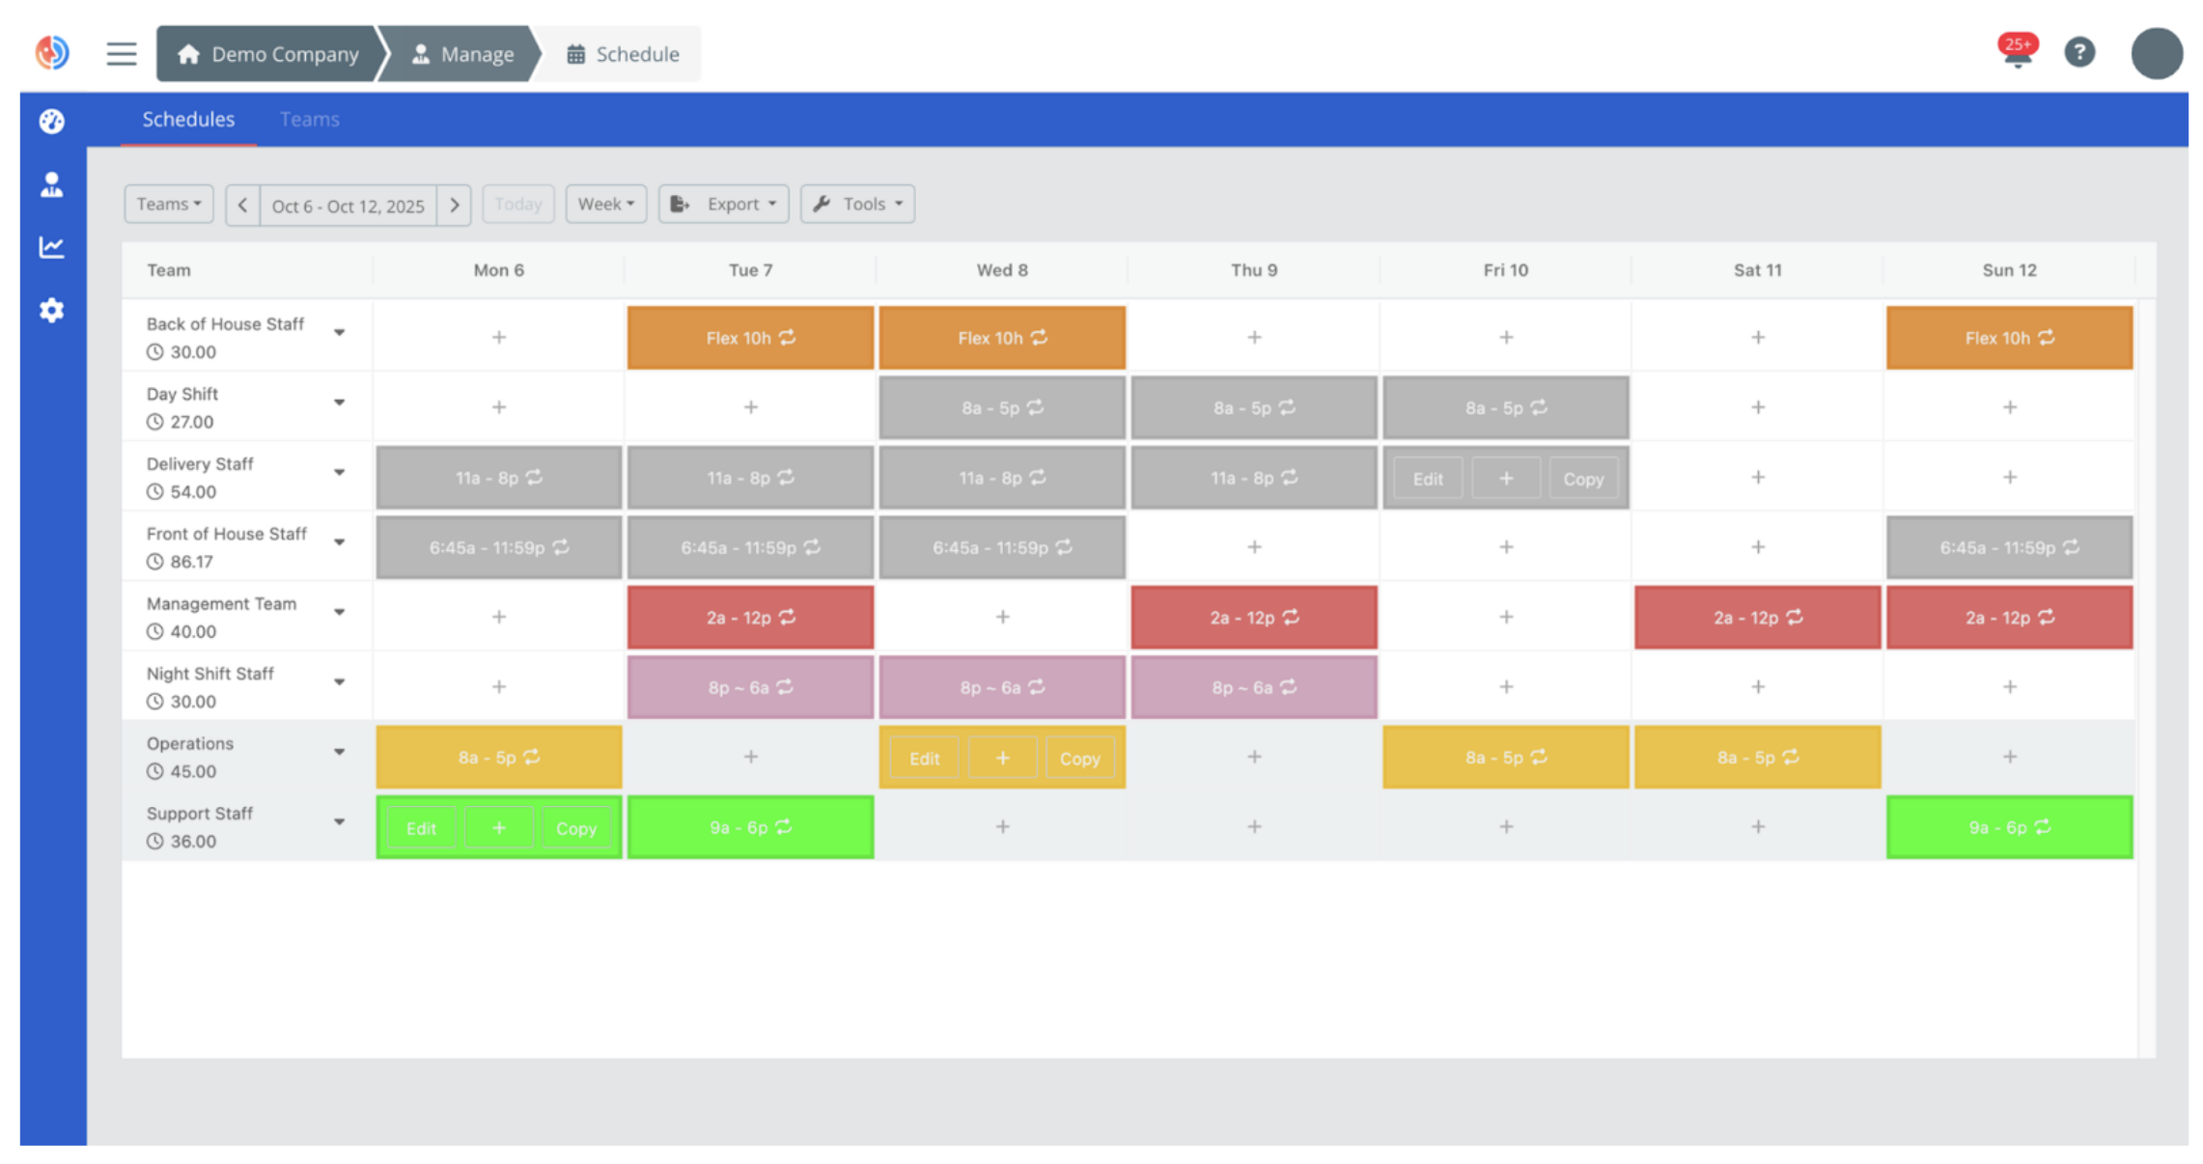Image resolution: width=2203 pixels, height=1164 pixels.
Task: Open the Employees sidebar icon
Action: [x=51, y=184]
